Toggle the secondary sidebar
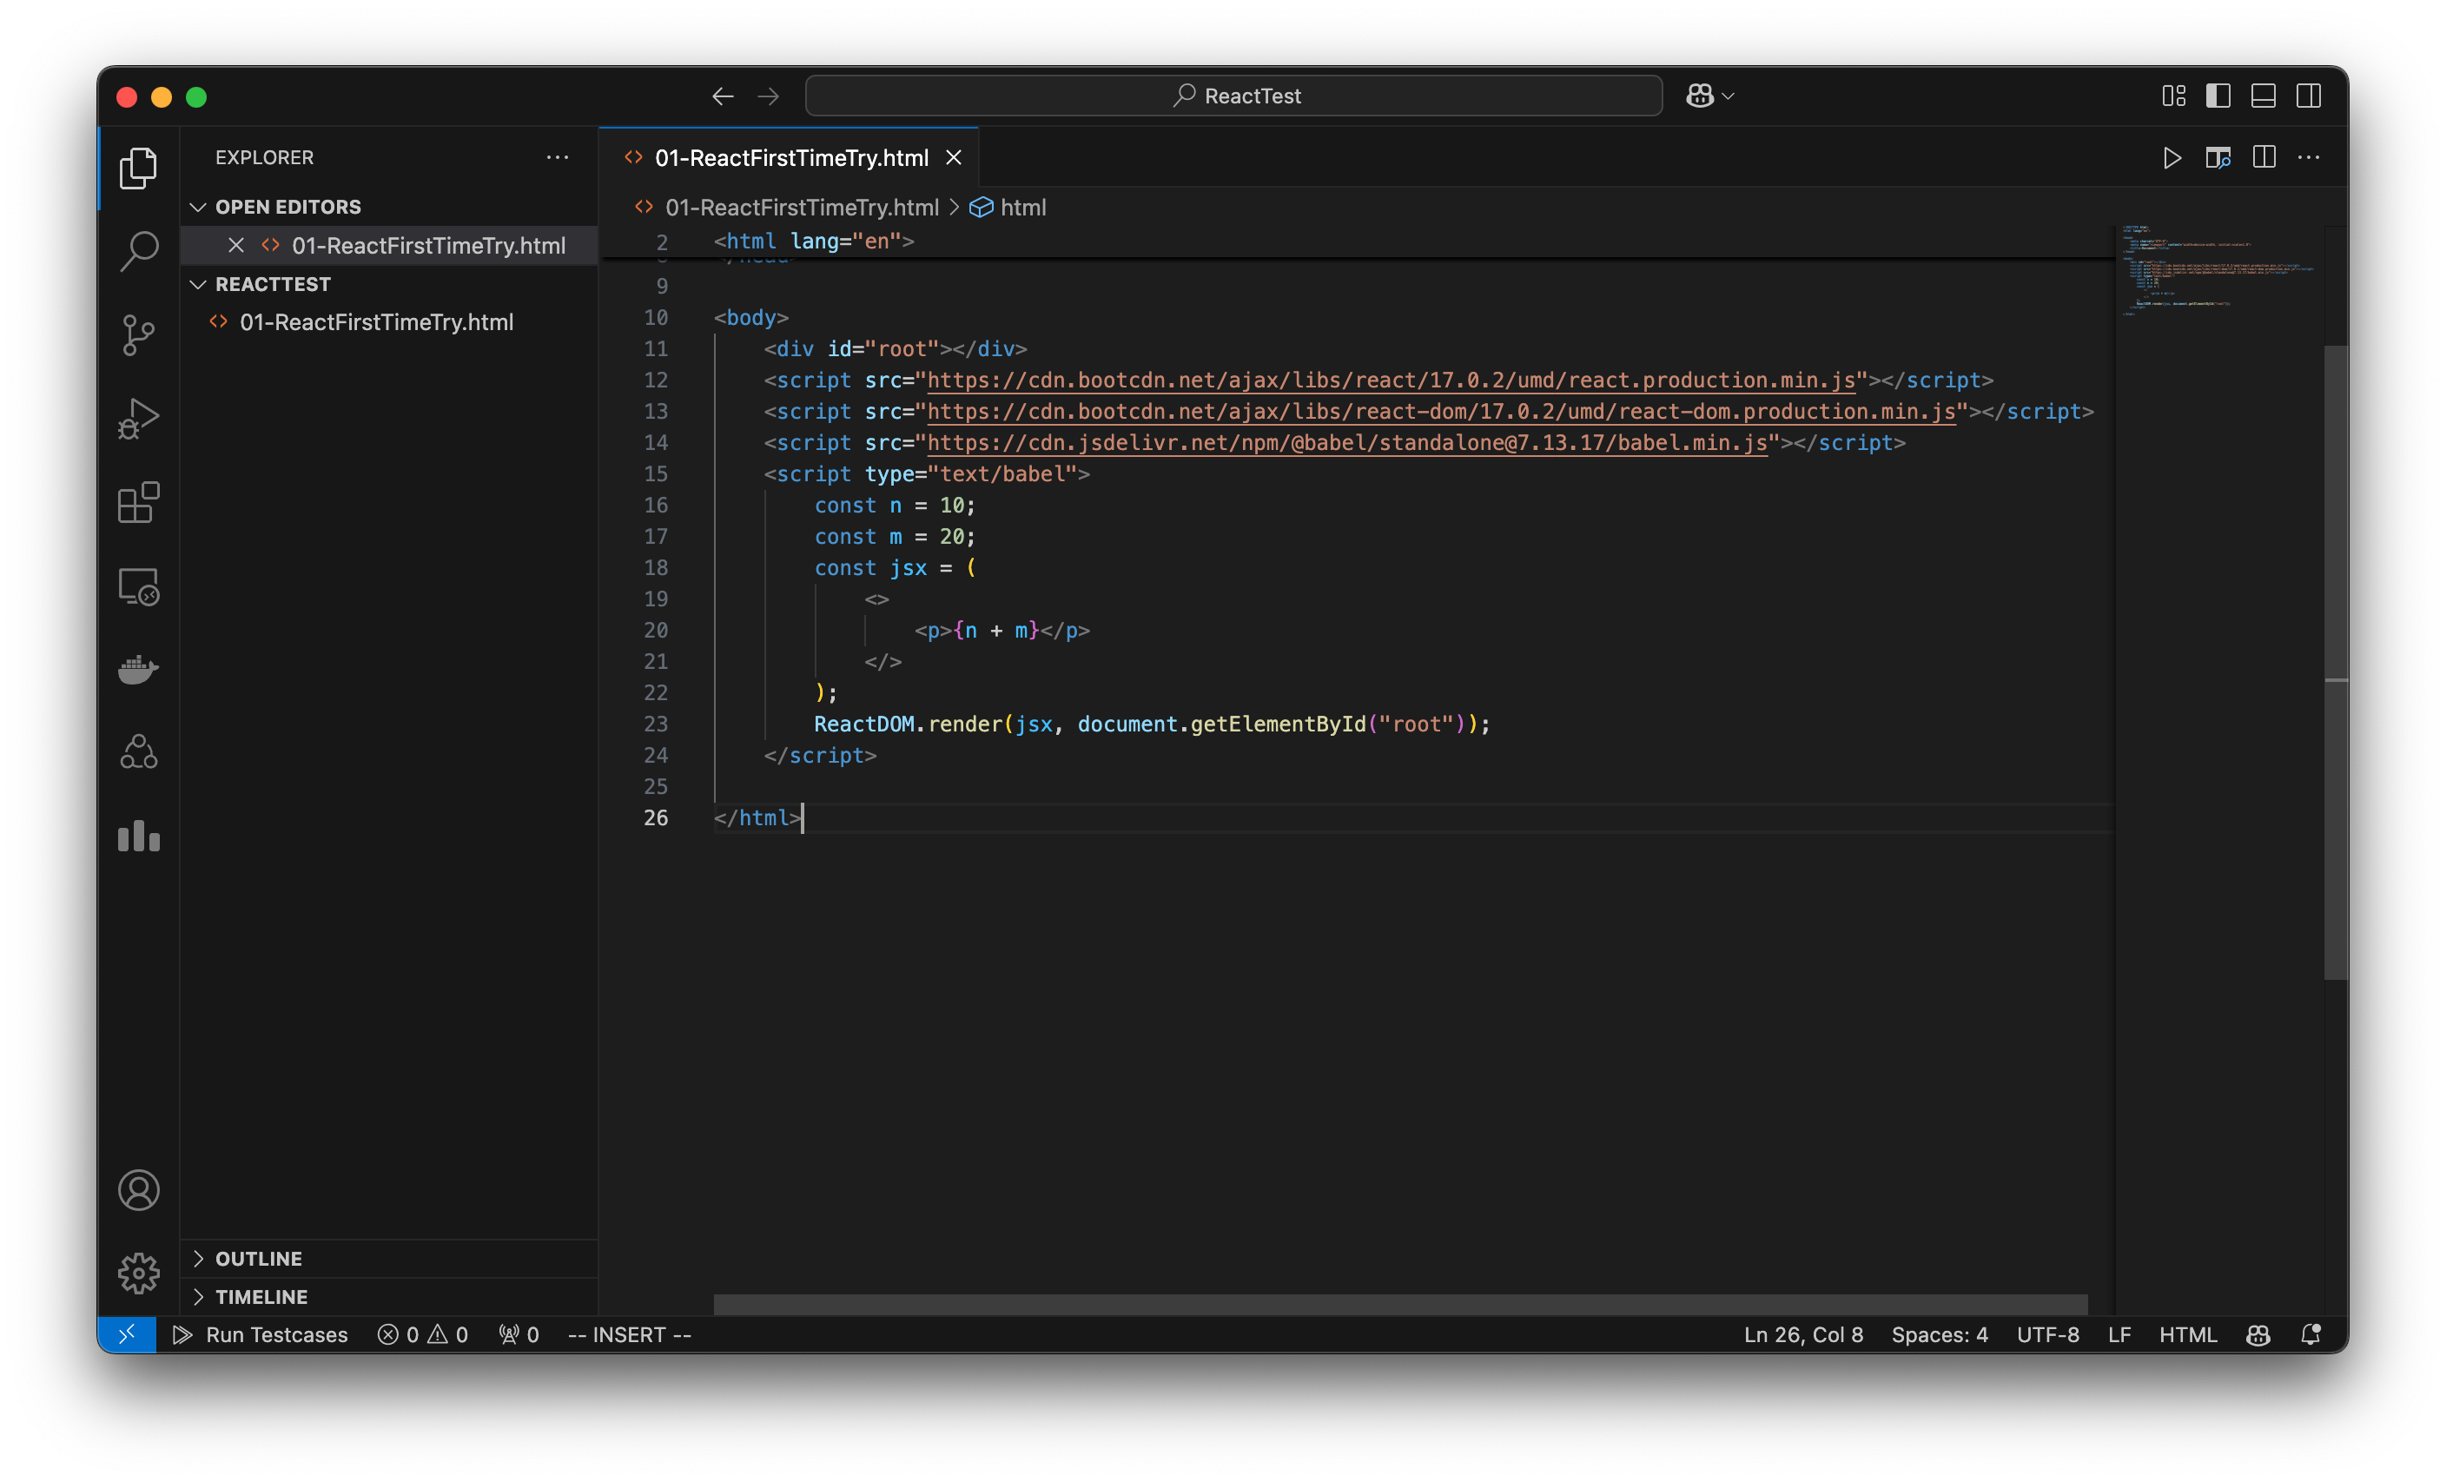 [x=2309, y=96]
